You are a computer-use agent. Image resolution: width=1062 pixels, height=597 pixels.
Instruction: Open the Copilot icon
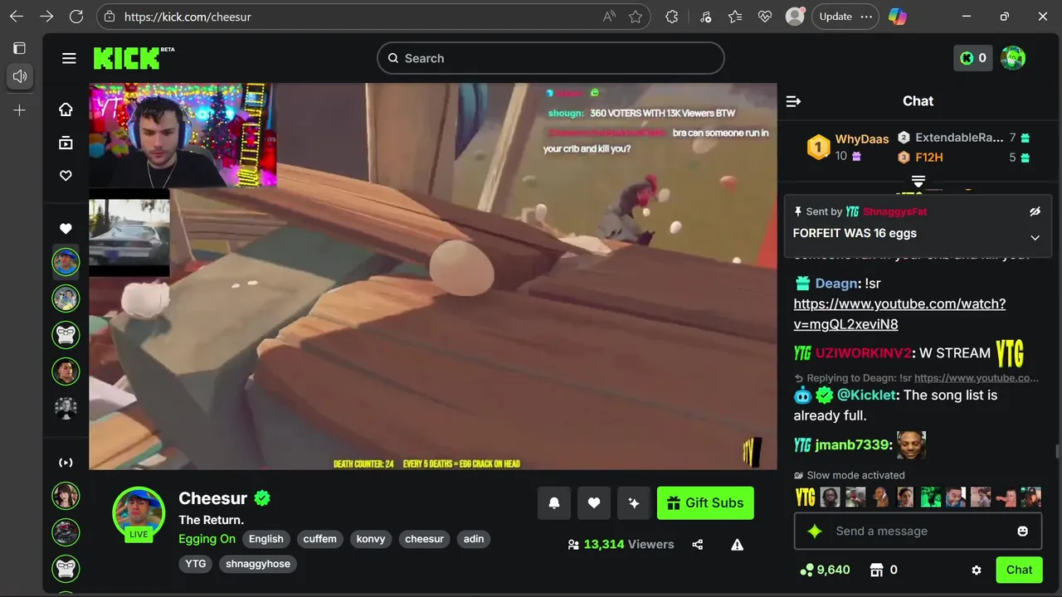pyautogui.click(x=897, y=17)
